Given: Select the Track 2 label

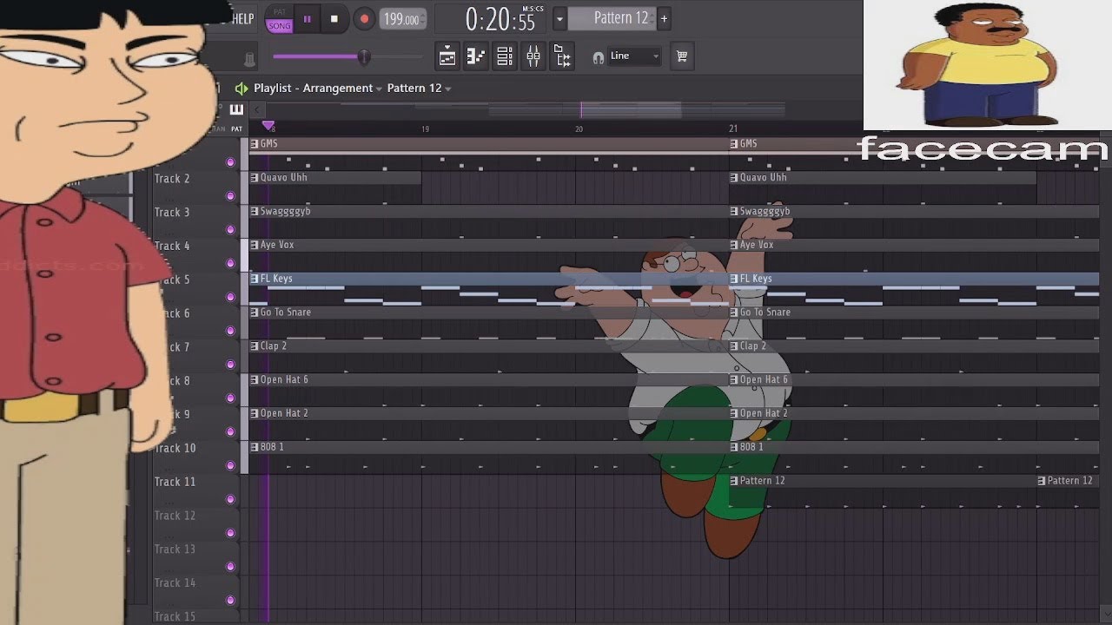Looking at the screenshot, I should 172,179.
